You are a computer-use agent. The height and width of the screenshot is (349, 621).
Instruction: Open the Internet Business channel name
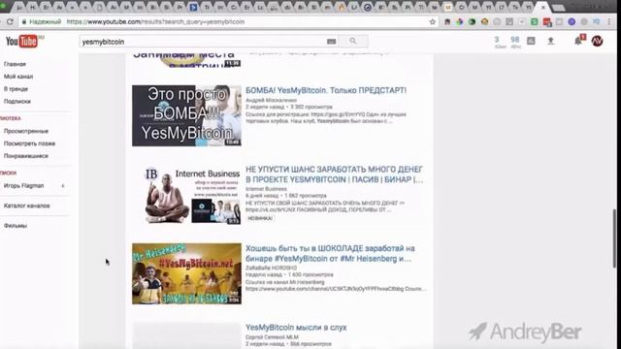(266, 189)
